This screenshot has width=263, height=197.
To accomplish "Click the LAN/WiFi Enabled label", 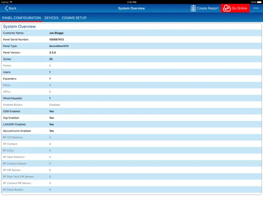I will pos(14,125).
